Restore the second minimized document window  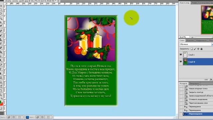pos(38,117)
